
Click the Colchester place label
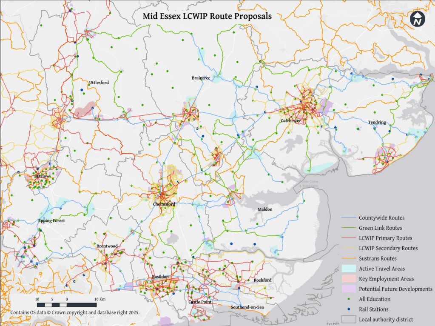coord(291,121)
